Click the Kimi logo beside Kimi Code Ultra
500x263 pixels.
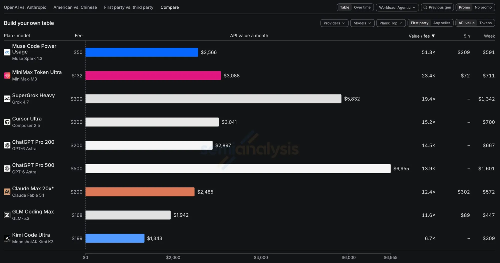(7, 238)
